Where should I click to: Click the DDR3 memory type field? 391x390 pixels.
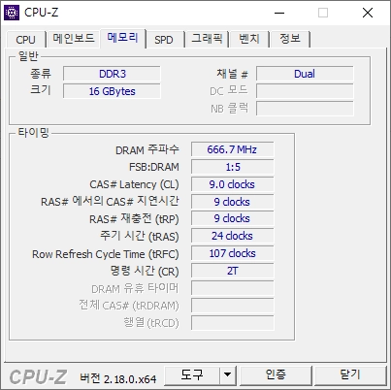coord(112,74)
